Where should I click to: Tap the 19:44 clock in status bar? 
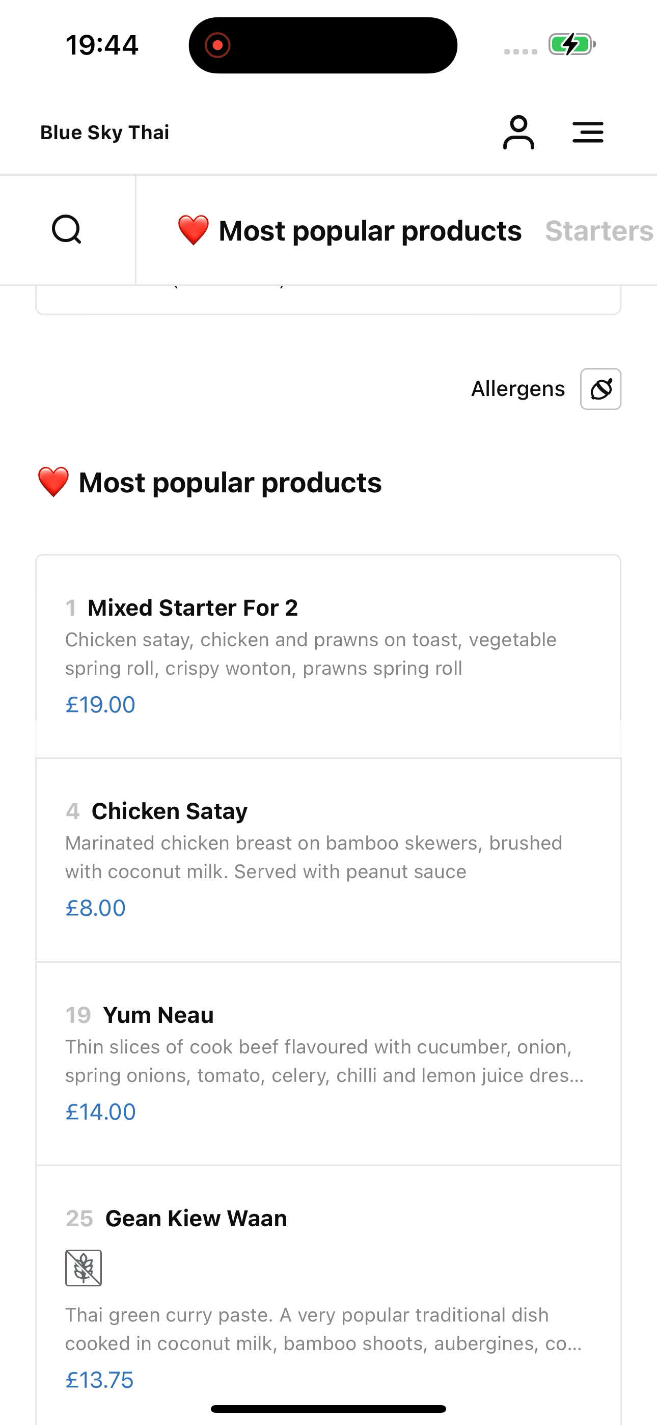pyautogui.click(x=102, y=45)
